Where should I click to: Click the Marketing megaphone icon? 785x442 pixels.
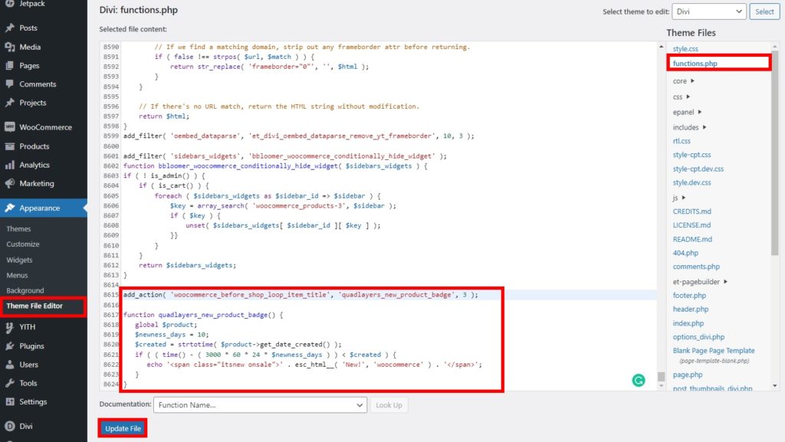pyautogui.click(x=9, y=184)
